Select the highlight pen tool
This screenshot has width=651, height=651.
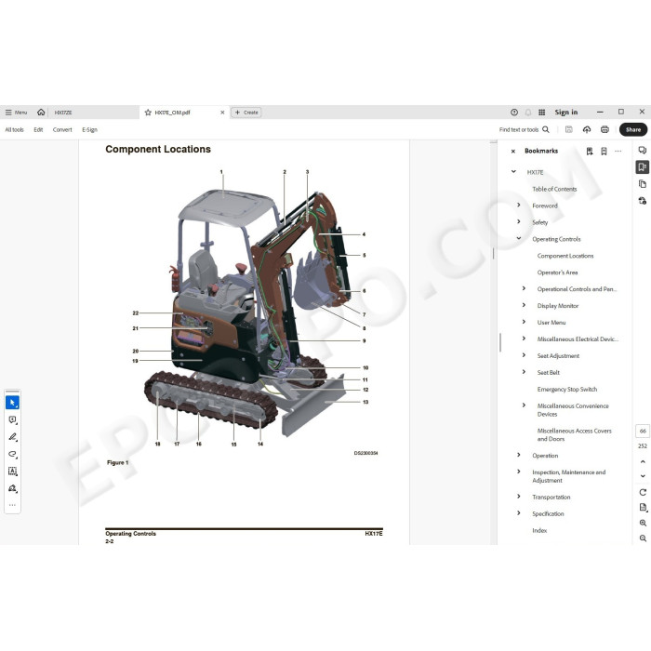coord(12,437)
